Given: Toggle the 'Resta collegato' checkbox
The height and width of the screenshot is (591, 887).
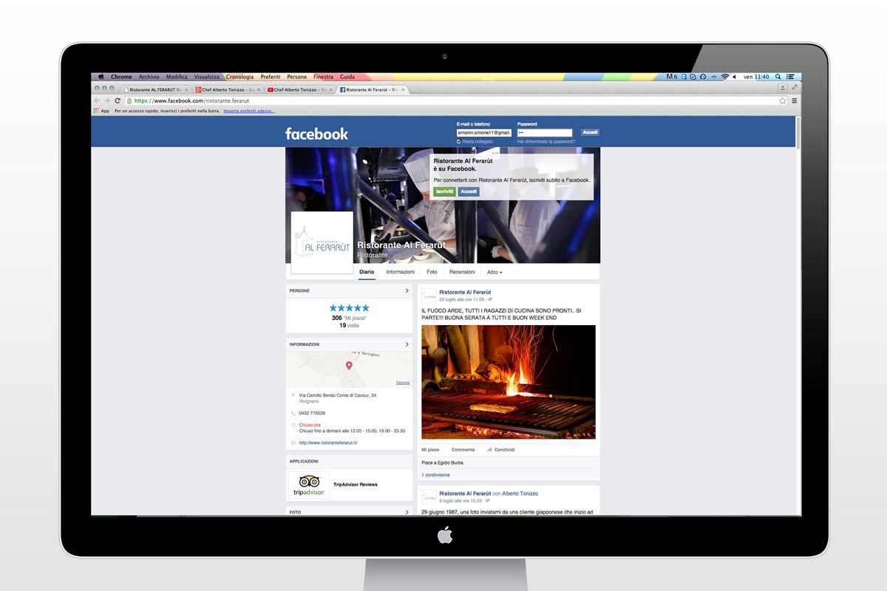Looking at the screenshot, I should pyautogui.click(x=459, y=141).
